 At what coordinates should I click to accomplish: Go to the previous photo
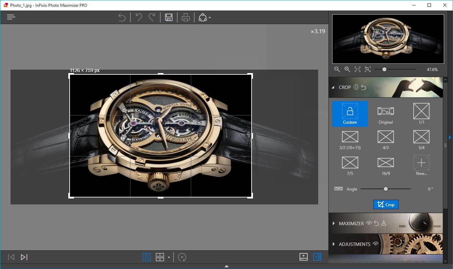11,257
